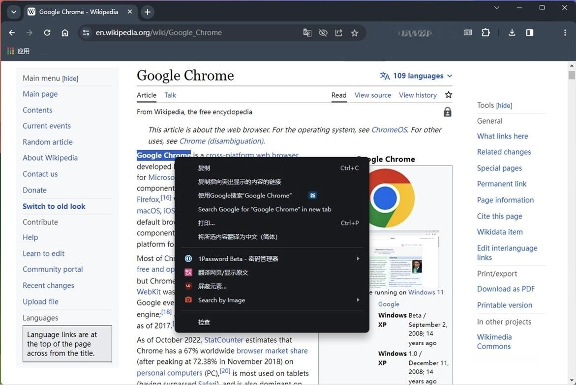The image size is (576, 385).
Task: Click the back navigation arrow
Action: pyautogui.click(x=12, y=33)
